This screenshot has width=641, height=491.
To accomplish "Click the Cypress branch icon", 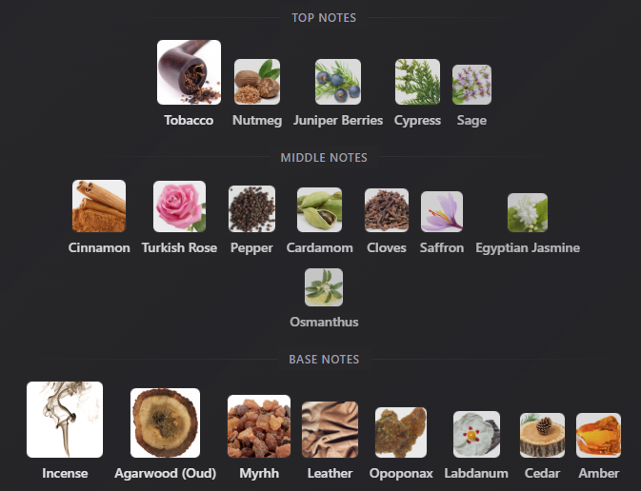I will [x=417, y=82].
